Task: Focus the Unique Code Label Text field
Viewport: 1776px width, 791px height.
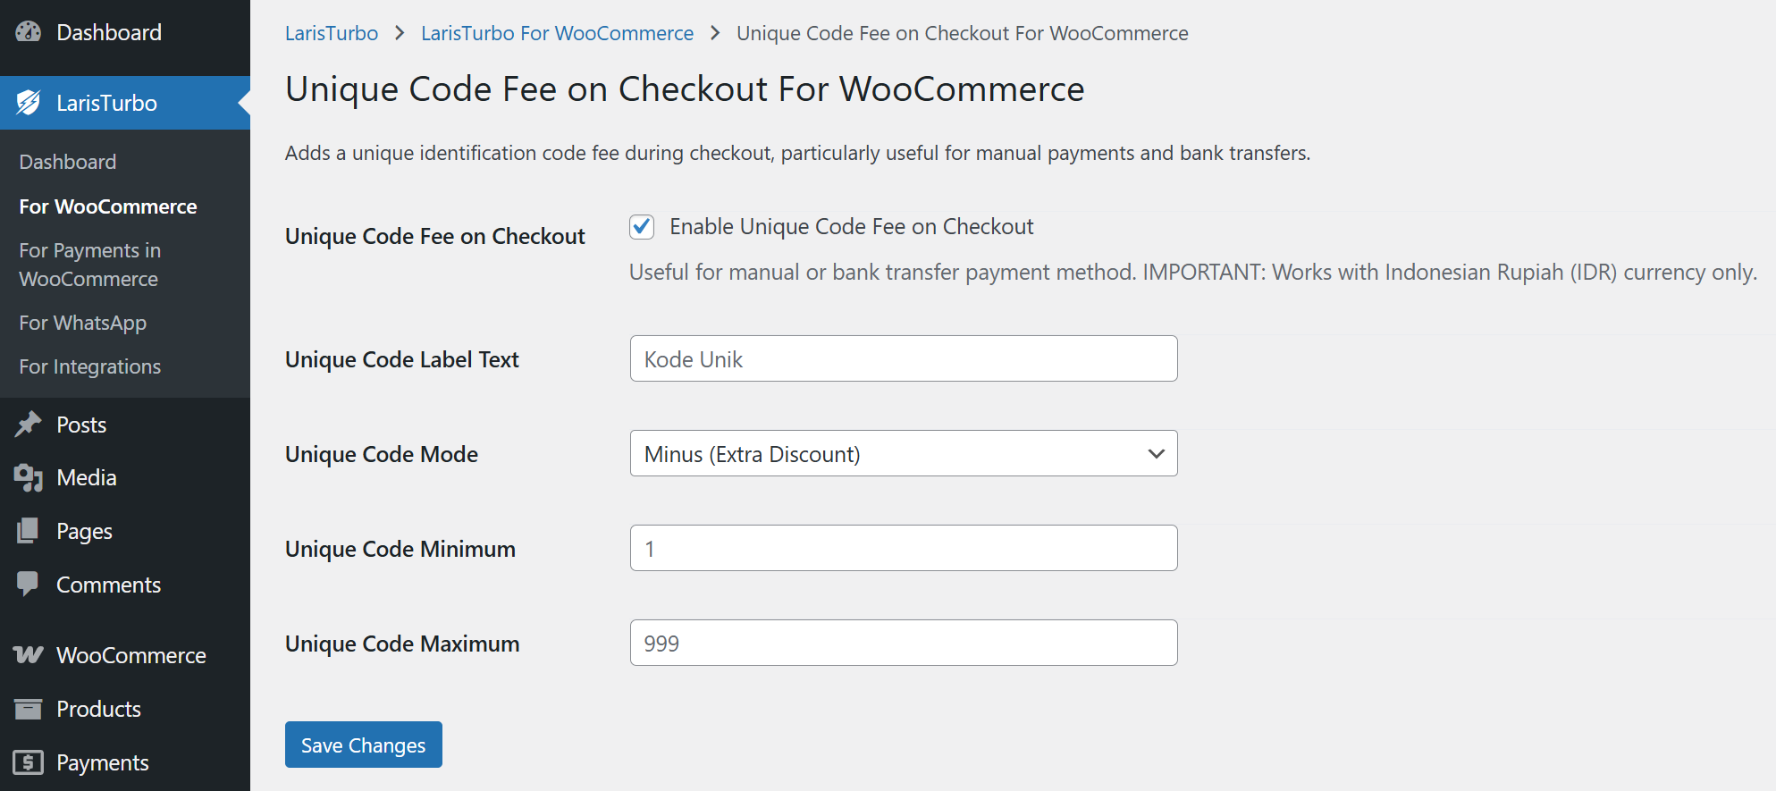Action: (903, 359)
